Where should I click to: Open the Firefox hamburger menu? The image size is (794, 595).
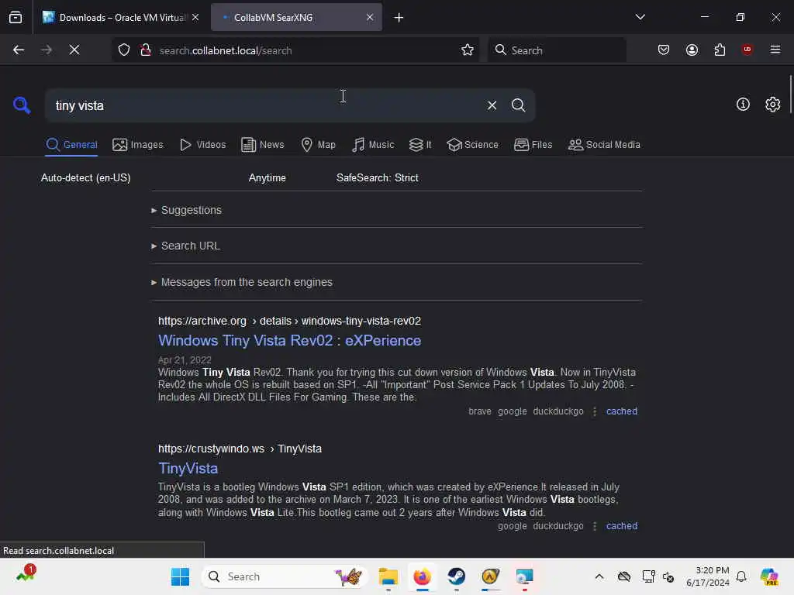tap(775, 50)
